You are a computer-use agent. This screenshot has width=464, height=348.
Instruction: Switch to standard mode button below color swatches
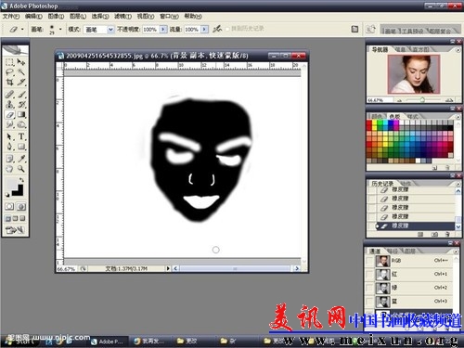(x=9, y=206)
